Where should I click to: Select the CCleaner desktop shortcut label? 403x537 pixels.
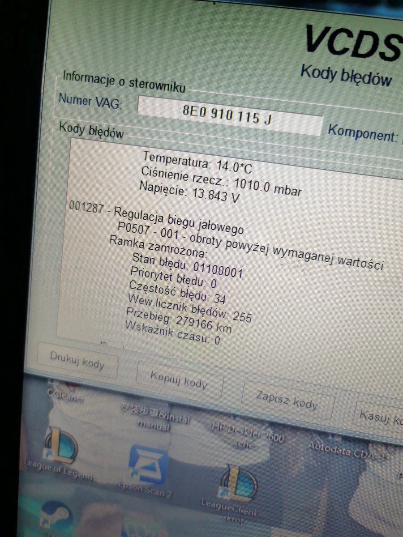pyautogui.click(x=65, y=396)
